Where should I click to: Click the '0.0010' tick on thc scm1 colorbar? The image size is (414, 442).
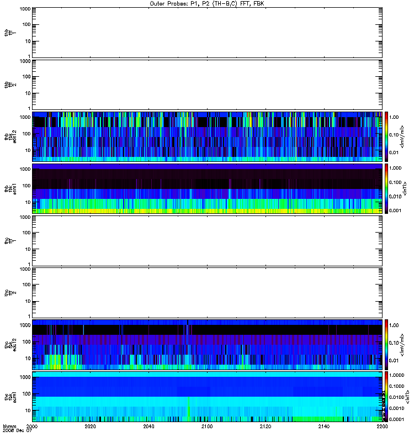(396, 408)
